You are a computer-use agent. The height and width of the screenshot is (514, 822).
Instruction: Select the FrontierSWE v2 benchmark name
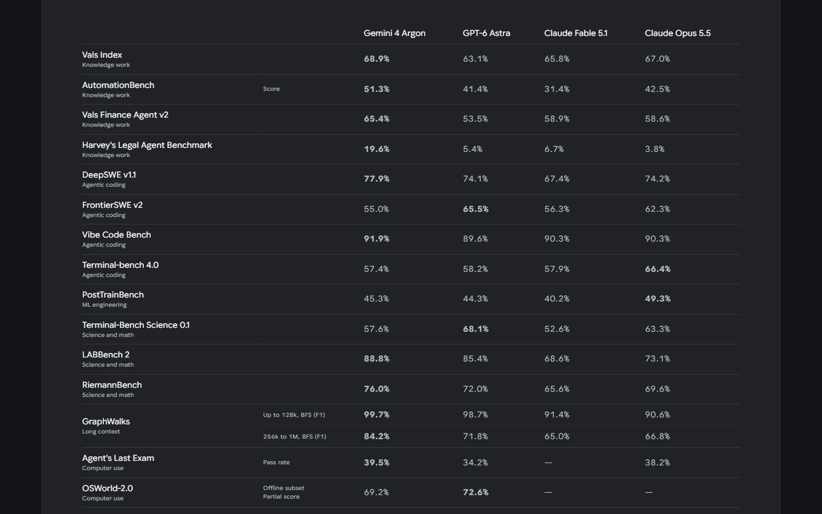pyautogui.click(x=112, y=205)
